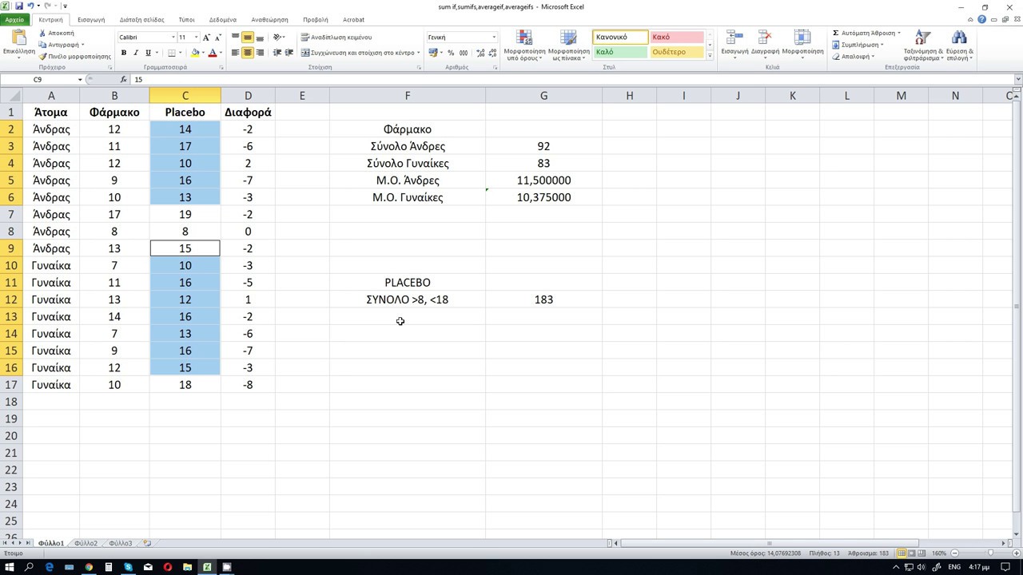1023x575 pixels.
Task: Click Increase Indent icon
Action: click(x=289, y=53)
